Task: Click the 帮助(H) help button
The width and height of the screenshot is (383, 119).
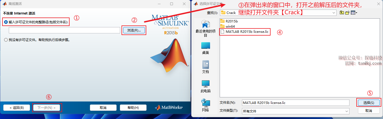Action: pyautogui.click(x=133, y=108)
